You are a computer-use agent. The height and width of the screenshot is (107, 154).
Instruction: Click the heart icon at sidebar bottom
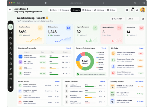pyautogui.click(x=10, y=87)
